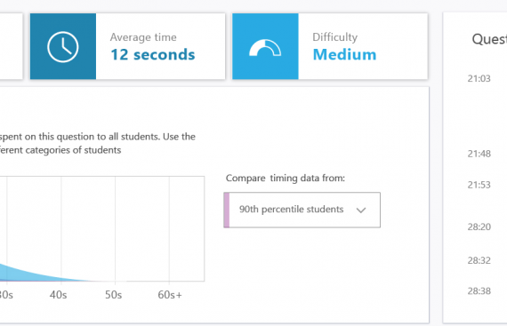The width and height of the screenshot is (507, 326).
Task: Click the difficulty gauge icon
Action: coord(265,48)
